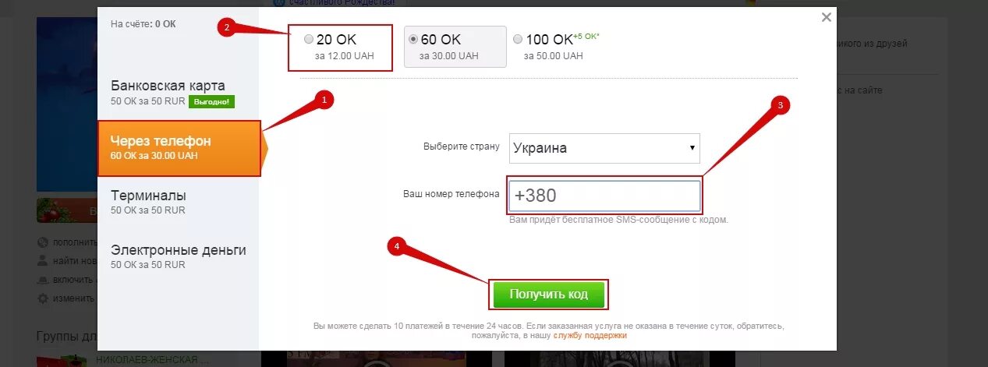Select Через телефон payment method
Viewport: 988px width, 367px height.
point(179,148)
